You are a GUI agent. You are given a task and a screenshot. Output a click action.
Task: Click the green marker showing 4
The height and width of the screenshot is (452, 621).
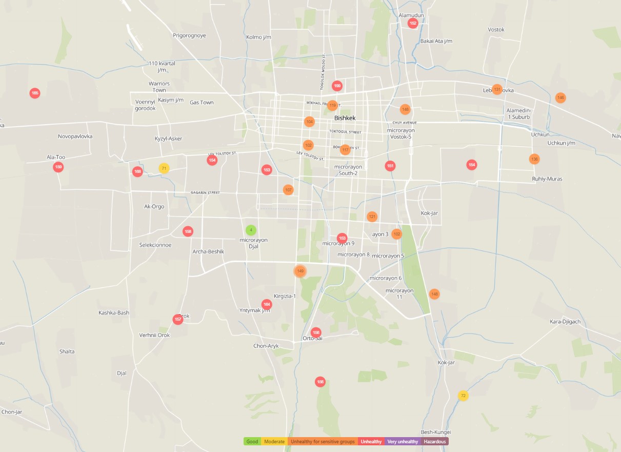[x=250, y=230]
